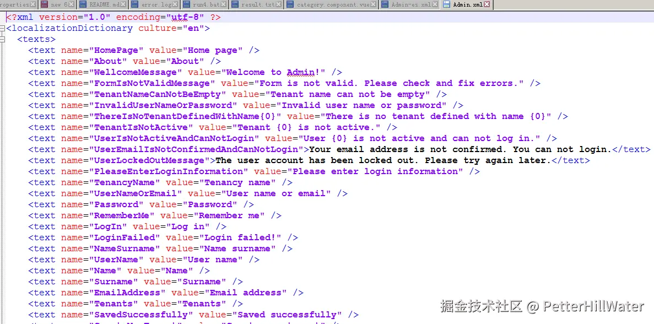Viewport: 654px width, 324px height.
Task: Click the FormIsNotValidMessage line
Action: point(284,83)
